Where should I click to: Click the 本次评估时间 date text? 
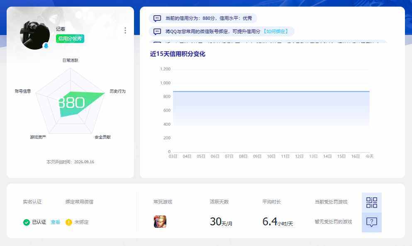click(x=70, y=162)
